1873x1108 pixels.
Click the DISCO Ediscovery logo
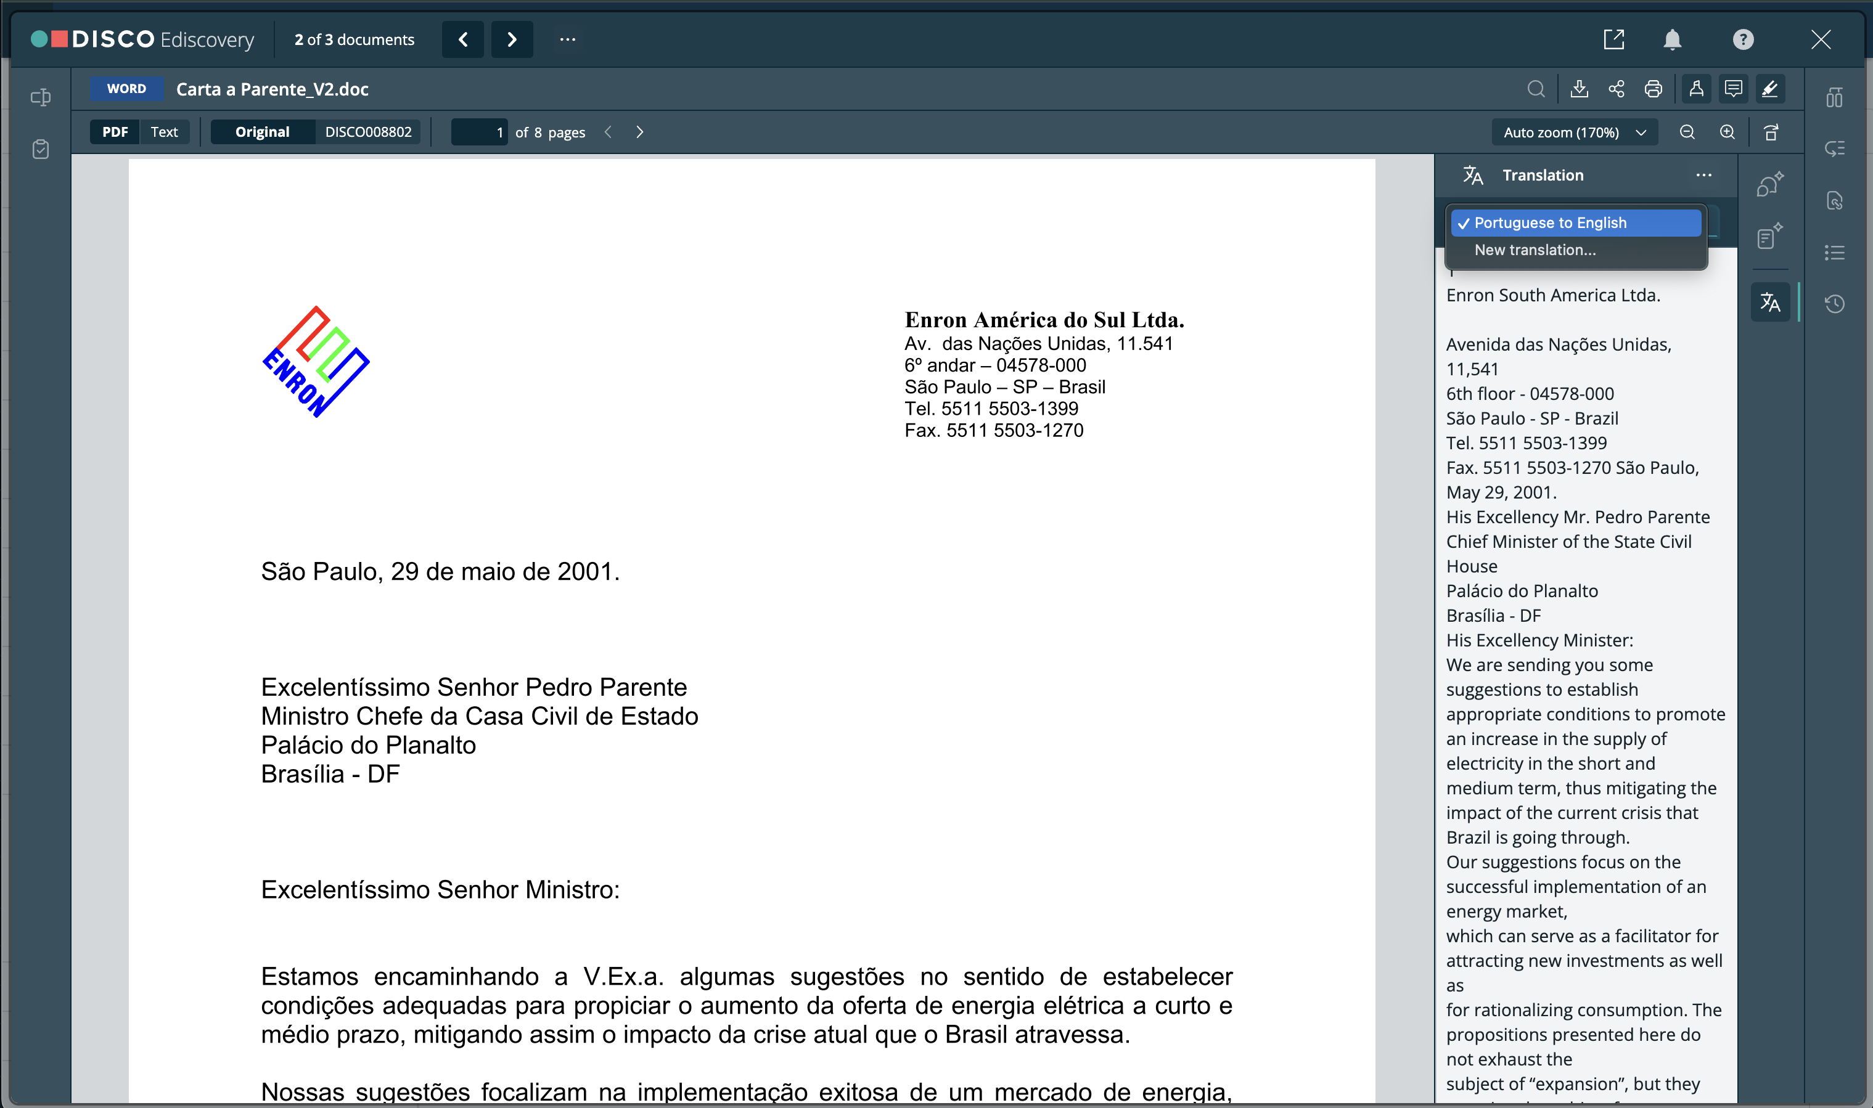pos(142,39)
